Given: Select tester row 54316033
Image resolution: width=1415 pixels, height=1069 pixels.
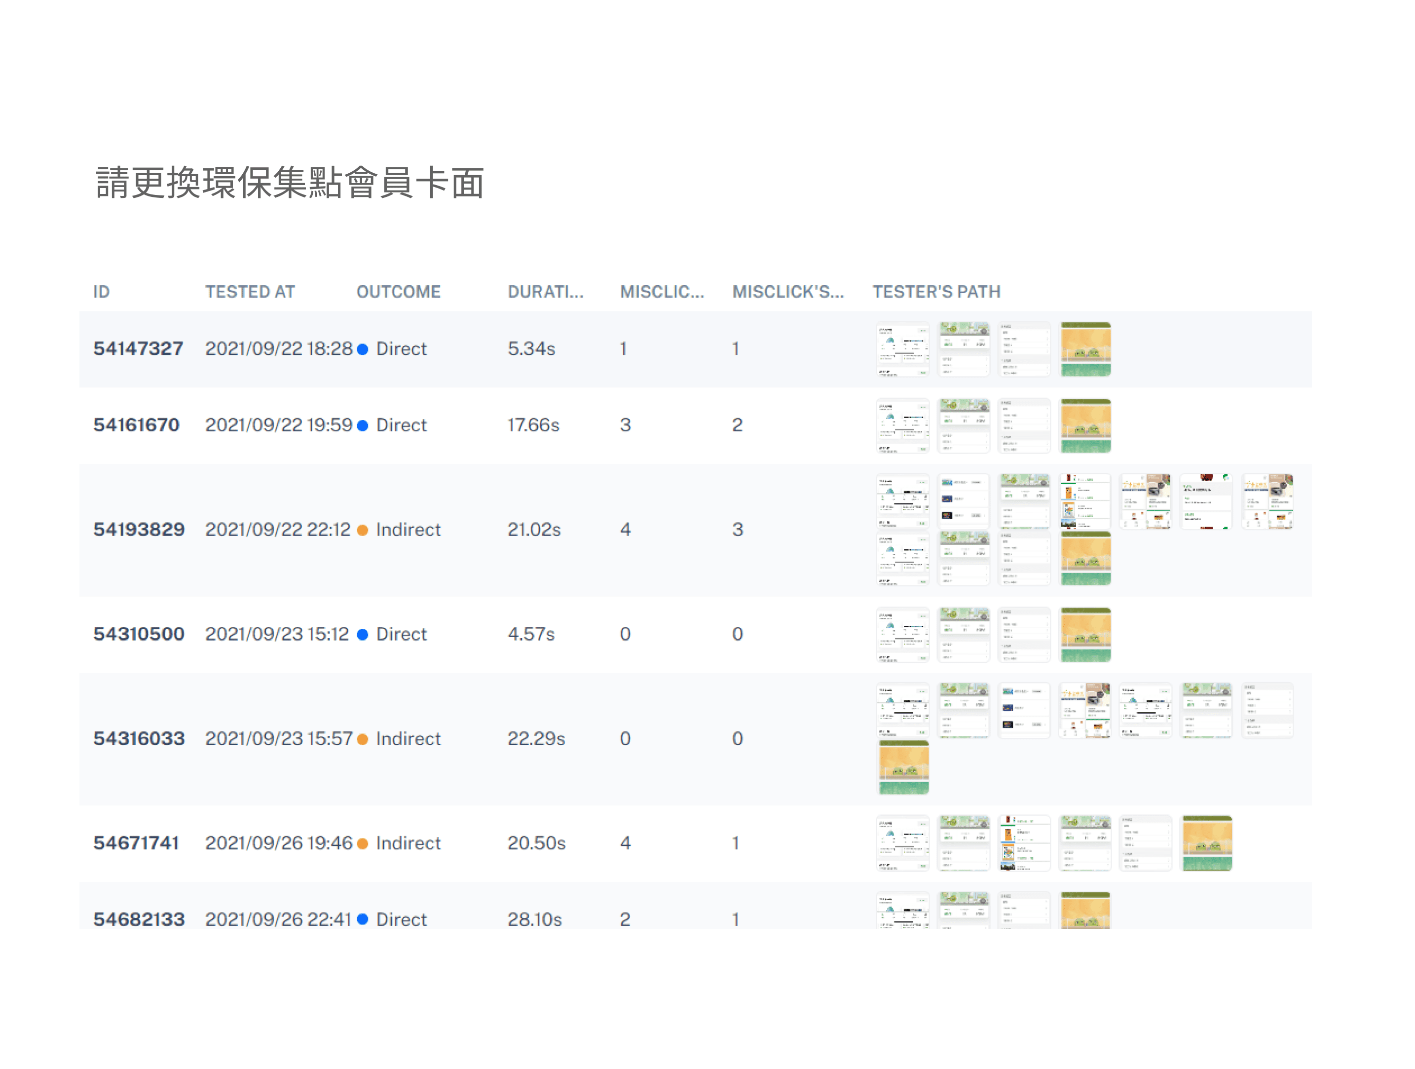Looking at the screenshot, I should (x=139, y=739).
